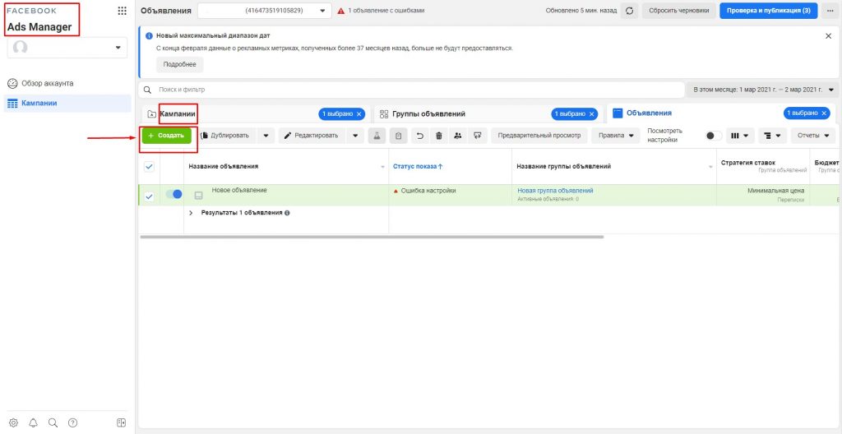Open the breakdown dropdown
This screenshot has width=842, height=434.
pyautogui.click(x=772, y=136)
